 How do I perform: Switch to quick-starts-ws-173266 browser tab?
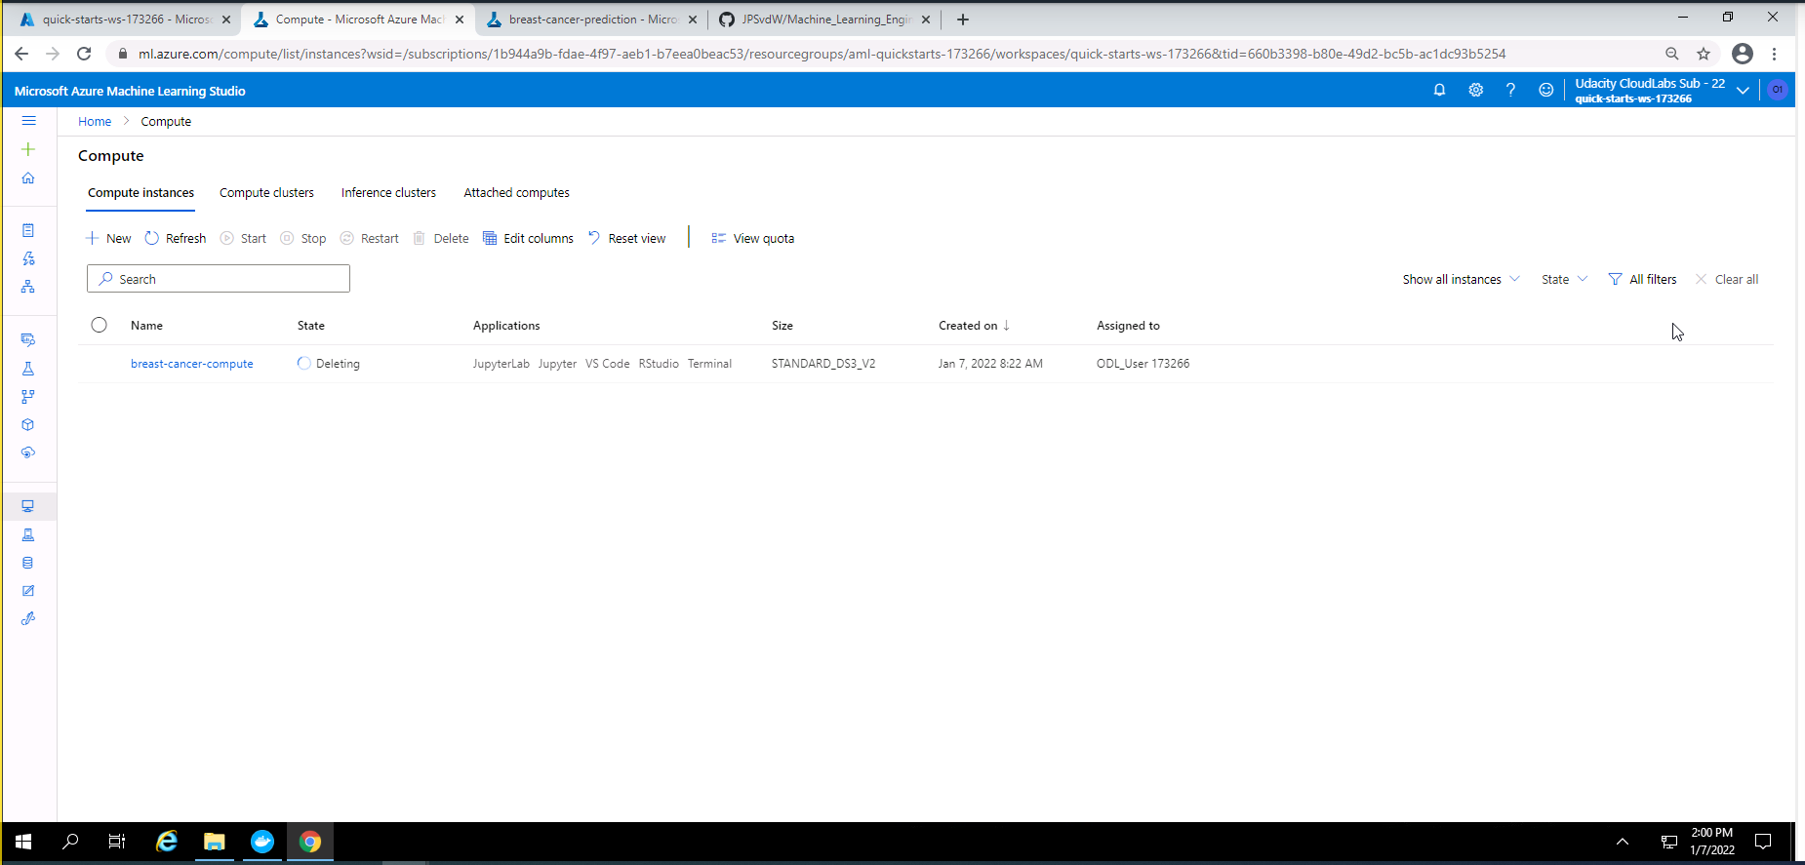(124, 20)
